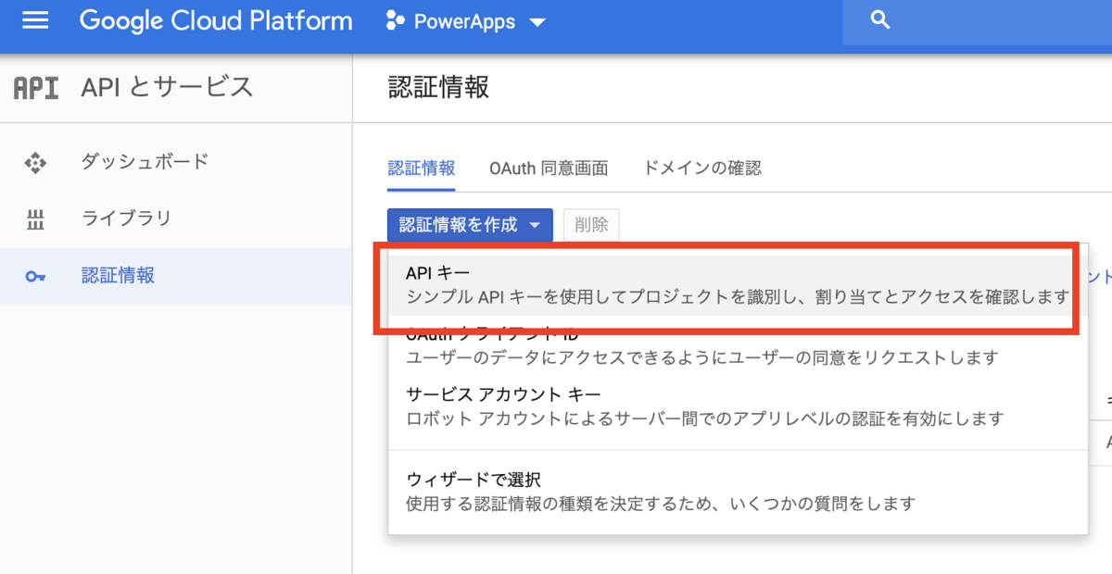Click the PowerApps project hexagon icon
Viewport: 1112px width, 574px height.
click(x=395, y=21)
